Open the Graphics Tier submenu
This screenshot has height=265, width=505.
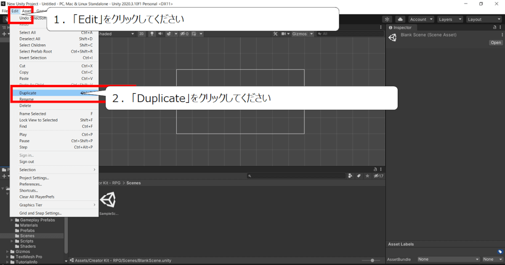click(x=53, y=205)
